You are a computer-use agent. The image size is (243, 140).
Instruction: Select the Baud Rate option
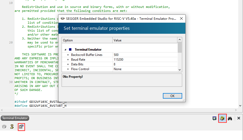[x=78, y=60]
